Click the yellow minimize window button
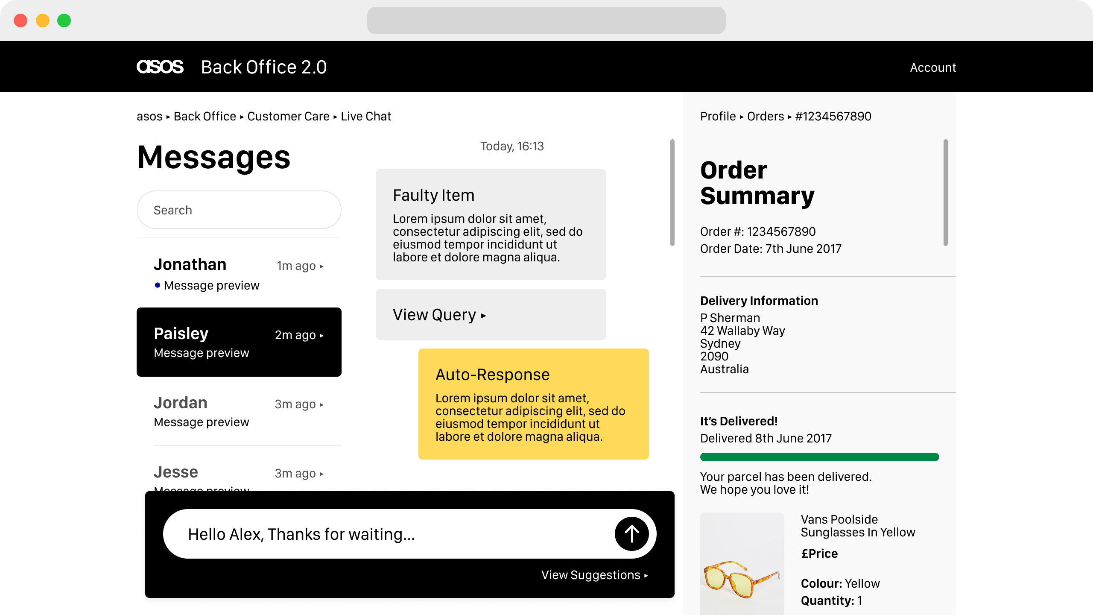This screenshot has width=1093, height=615. click(x=42, y=20)
